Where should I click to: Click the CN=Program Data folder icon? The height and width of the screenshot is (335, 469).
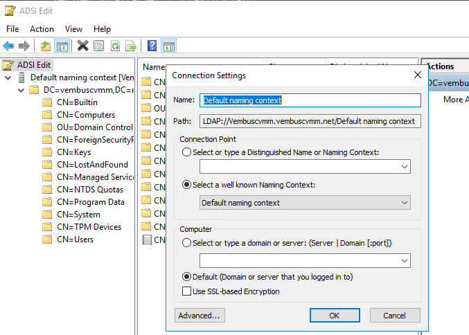pos(47,202)
